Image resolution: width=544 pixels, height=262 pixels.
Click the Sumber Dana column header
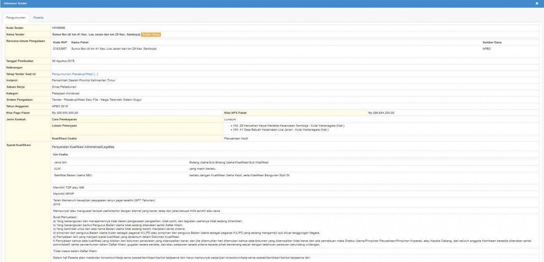point(492,43)
